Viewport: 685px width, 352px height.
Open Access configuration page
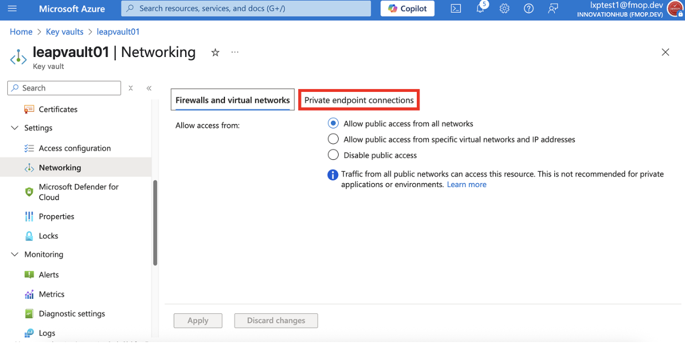(76, 148)
